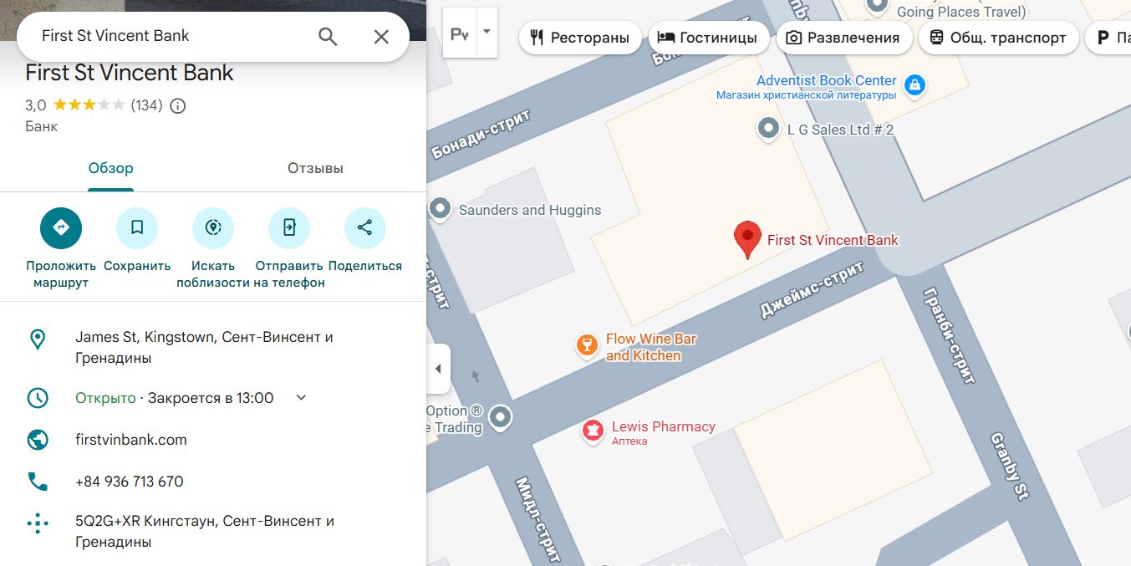Click the phone number +84 936 713 670

point(130,482)
